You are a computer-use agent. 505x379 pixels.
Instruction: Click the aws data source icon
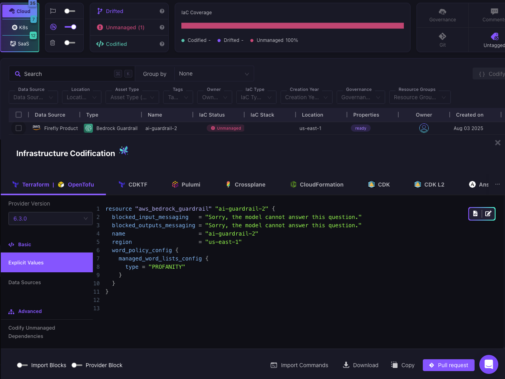(36, 127)
